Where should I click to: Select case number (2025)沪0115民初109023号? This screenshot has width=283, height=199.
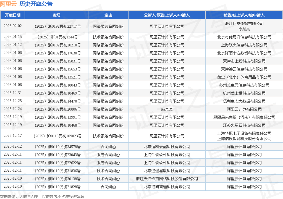click(58, 136)
